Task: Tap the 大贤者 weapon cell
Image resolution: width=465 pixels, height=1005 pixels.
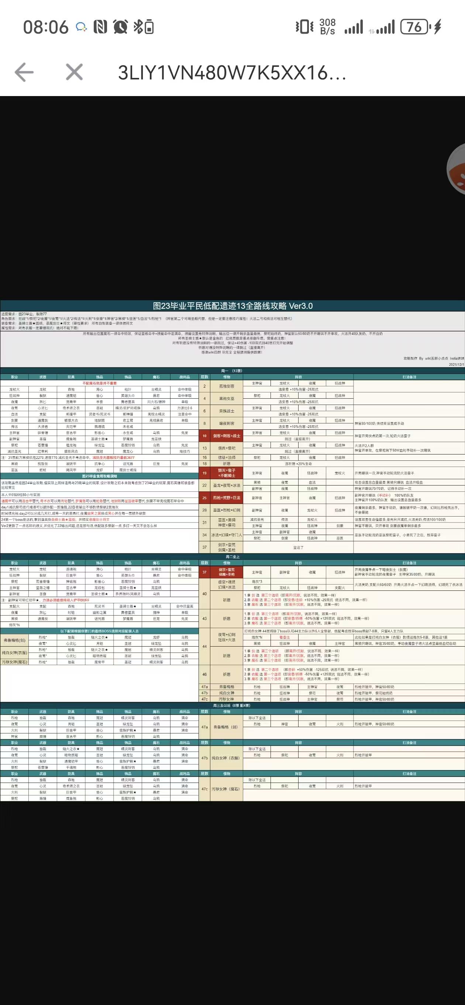Action: click(x=42, y=426)
